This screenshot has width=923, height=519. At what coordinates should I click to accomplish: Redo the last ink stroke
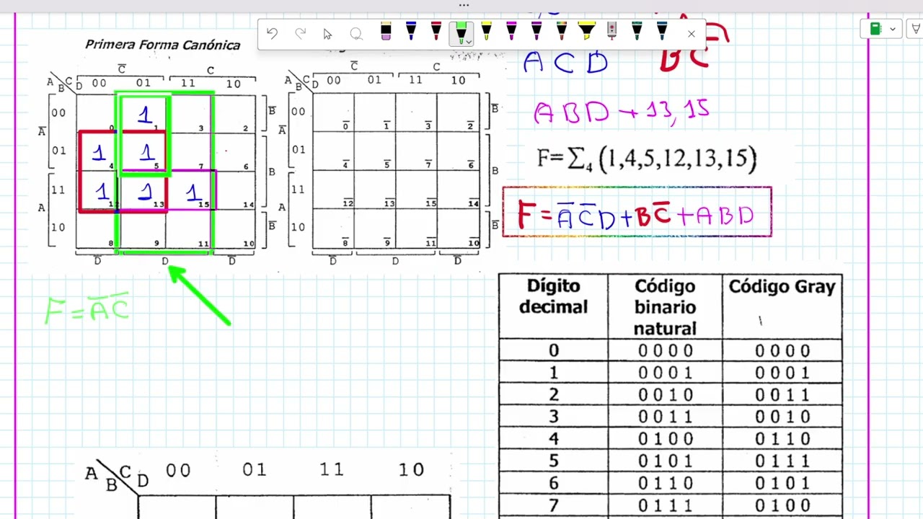tap(301, 33)
